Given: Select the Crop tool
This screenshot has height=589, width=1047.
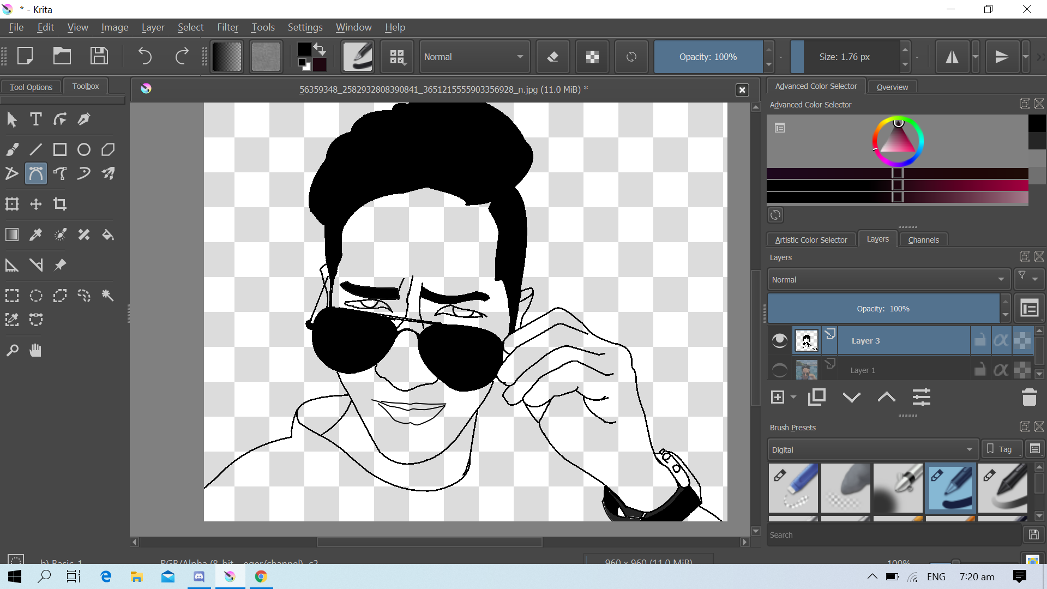Looking at the screenshot, I should coord(60,204).
